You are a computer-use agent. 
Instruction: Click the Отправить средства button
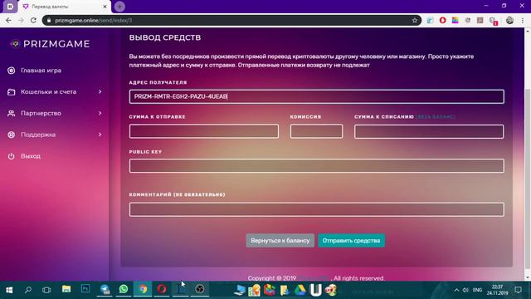tap(351, 240)
